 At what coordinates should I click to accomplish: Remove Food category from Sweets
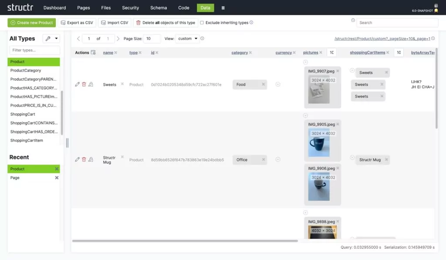tap(264, 84)
